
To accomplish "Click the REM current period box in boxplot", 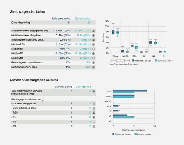I will (137, 48).
